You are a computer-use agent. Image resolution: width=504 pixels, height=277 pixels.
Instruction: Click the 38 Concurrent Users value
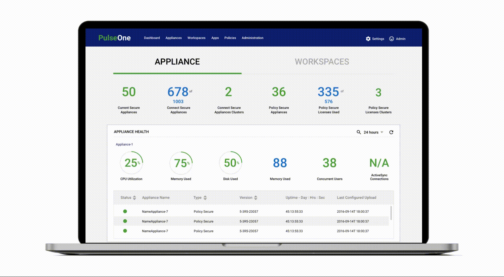tap(329, 163)
